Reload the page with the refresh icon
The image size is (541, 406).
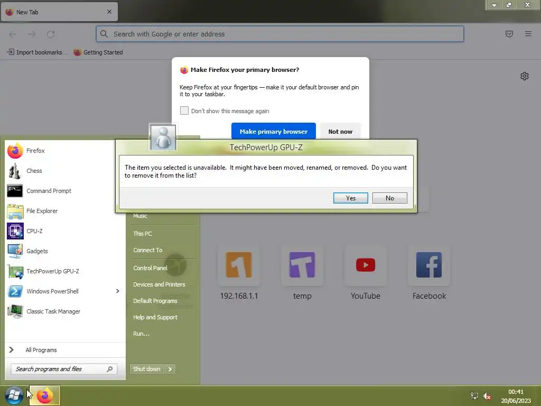(x=51, y=34)
